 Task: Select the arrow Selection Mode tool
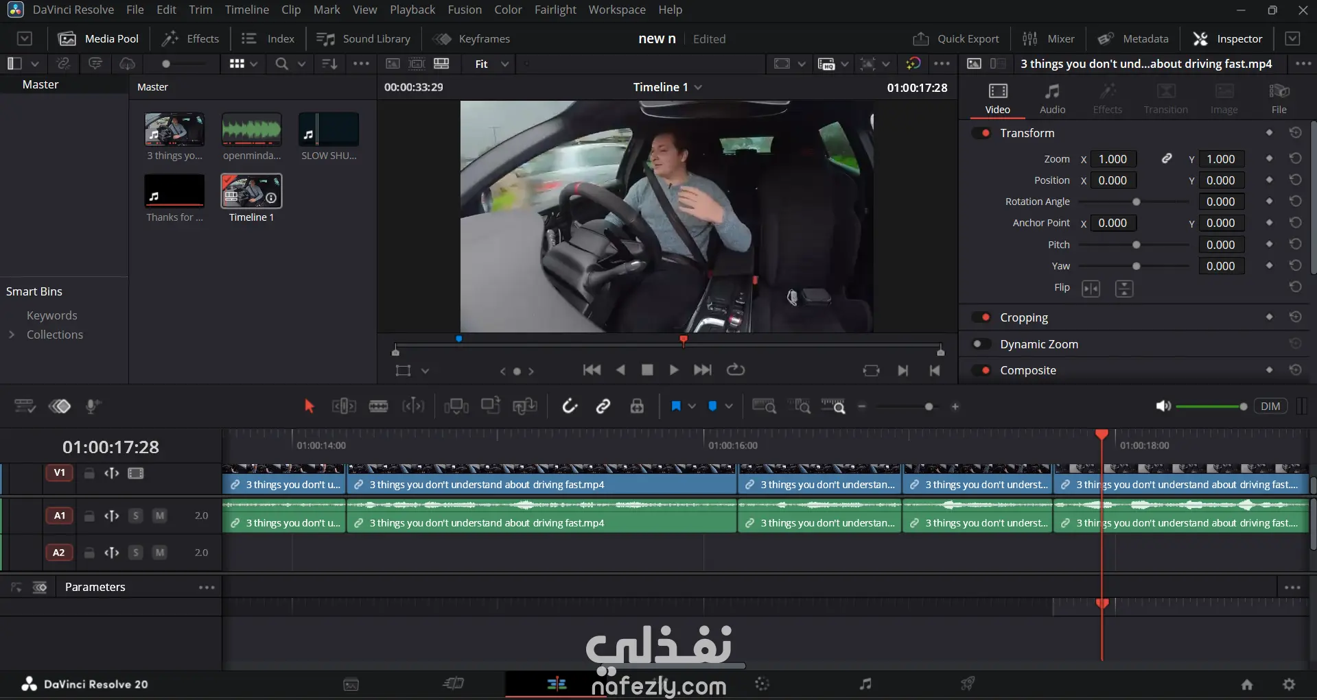[x=309, y=407]
